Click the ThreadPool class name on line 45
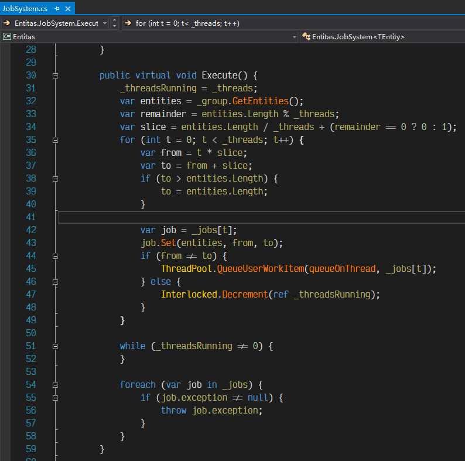 pyautogui.click(x=187, y=269)
